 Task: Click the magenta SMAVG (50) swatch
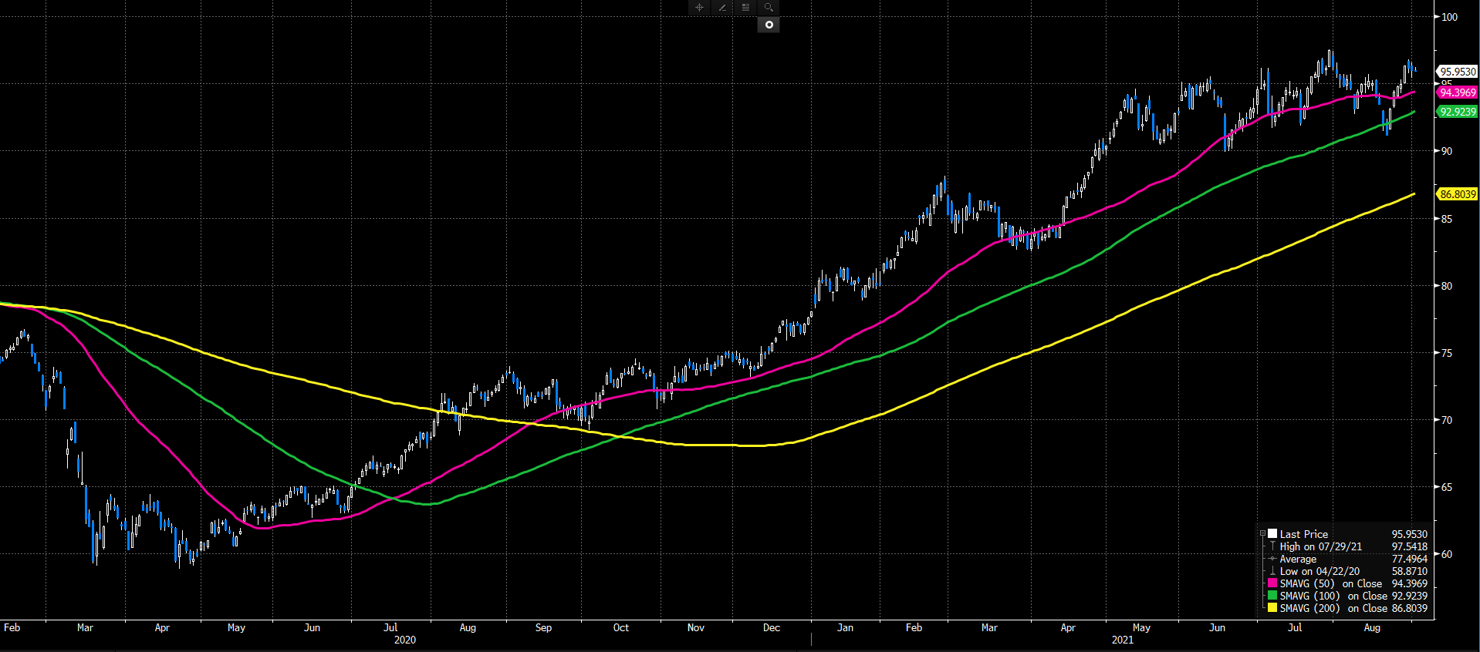pyautogui.click(x=1272, y=583)
